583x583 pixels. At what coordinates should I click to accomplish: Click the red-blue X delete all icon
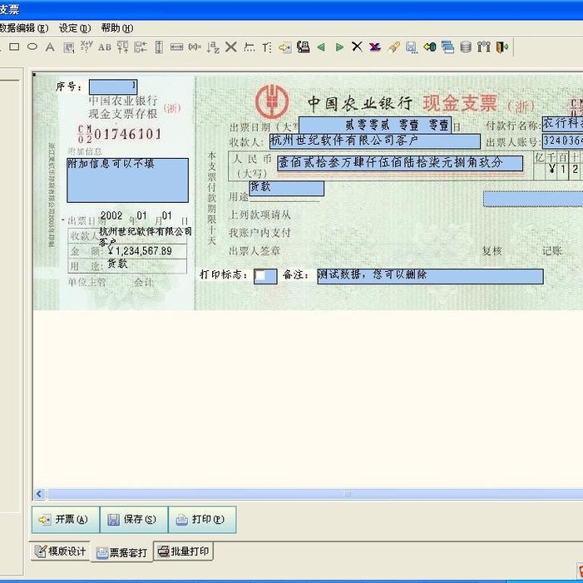[375, 47]
